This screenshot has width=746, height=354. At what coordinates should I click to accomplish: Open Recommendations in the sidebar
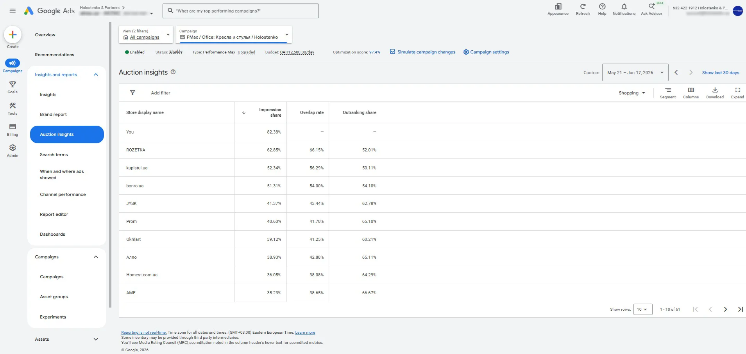pyautogui.click(x=54, y=55)
